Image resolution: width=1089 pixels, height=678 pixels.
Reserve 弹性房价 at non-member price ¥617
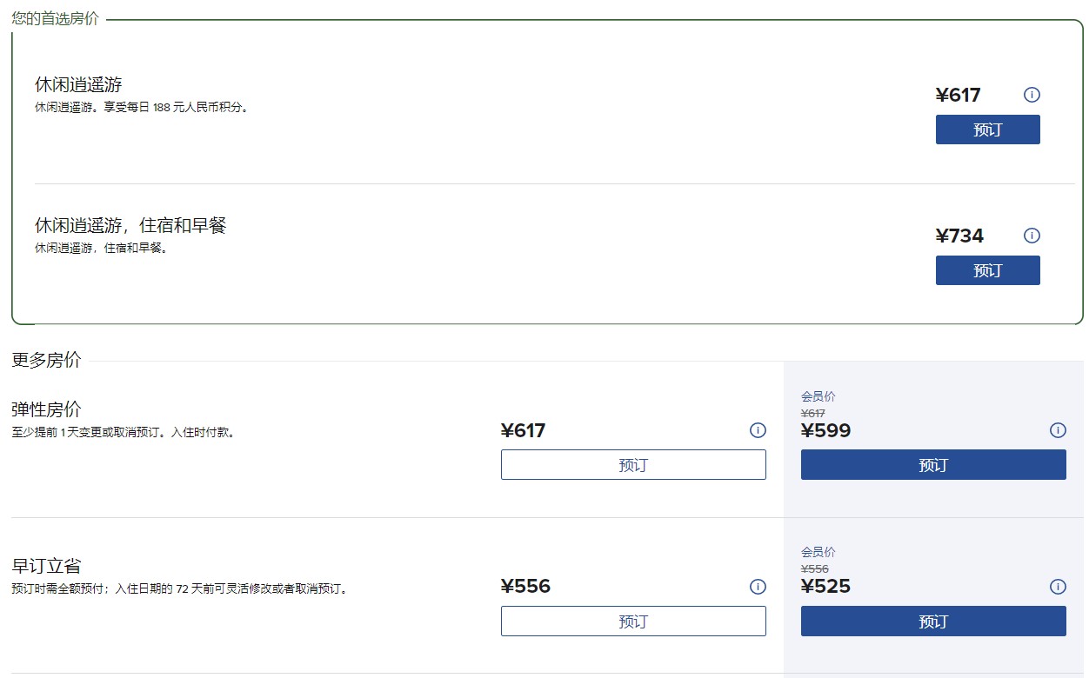tap(633, 465)
